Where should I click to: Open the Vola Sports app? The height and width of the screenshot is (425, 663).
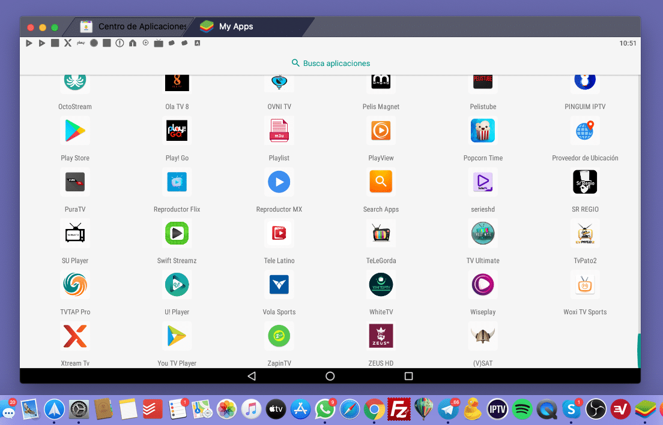point(279,285)
